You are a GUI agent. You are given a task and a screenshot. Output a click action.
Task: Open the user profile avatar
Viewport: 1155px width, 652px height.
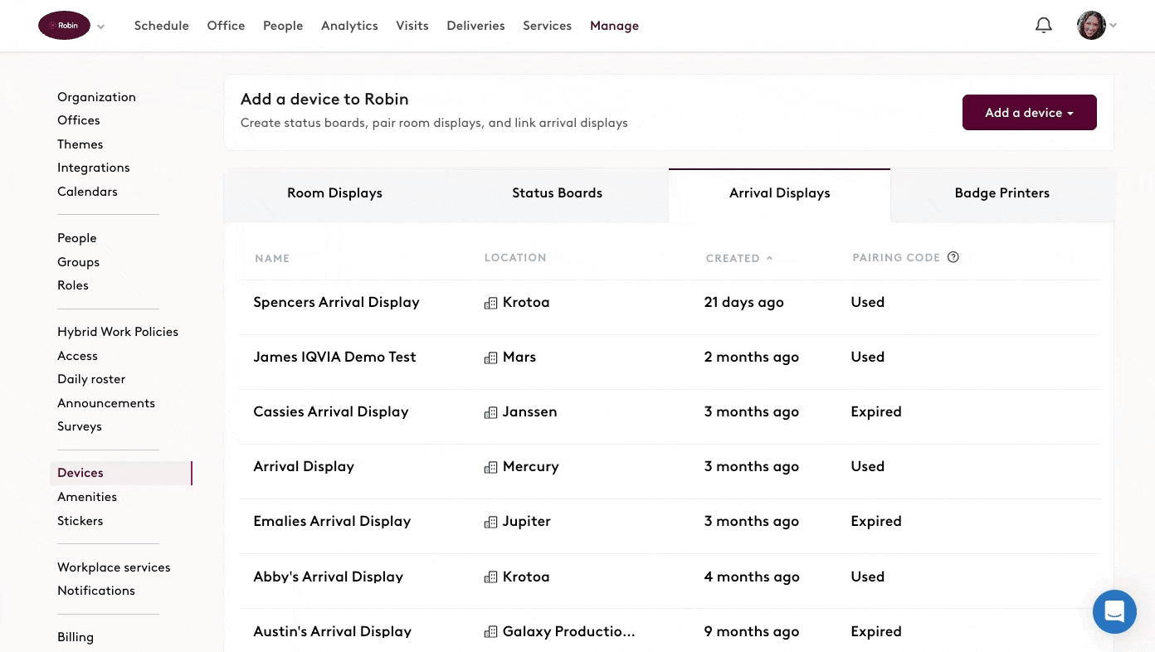(1091, 26)
